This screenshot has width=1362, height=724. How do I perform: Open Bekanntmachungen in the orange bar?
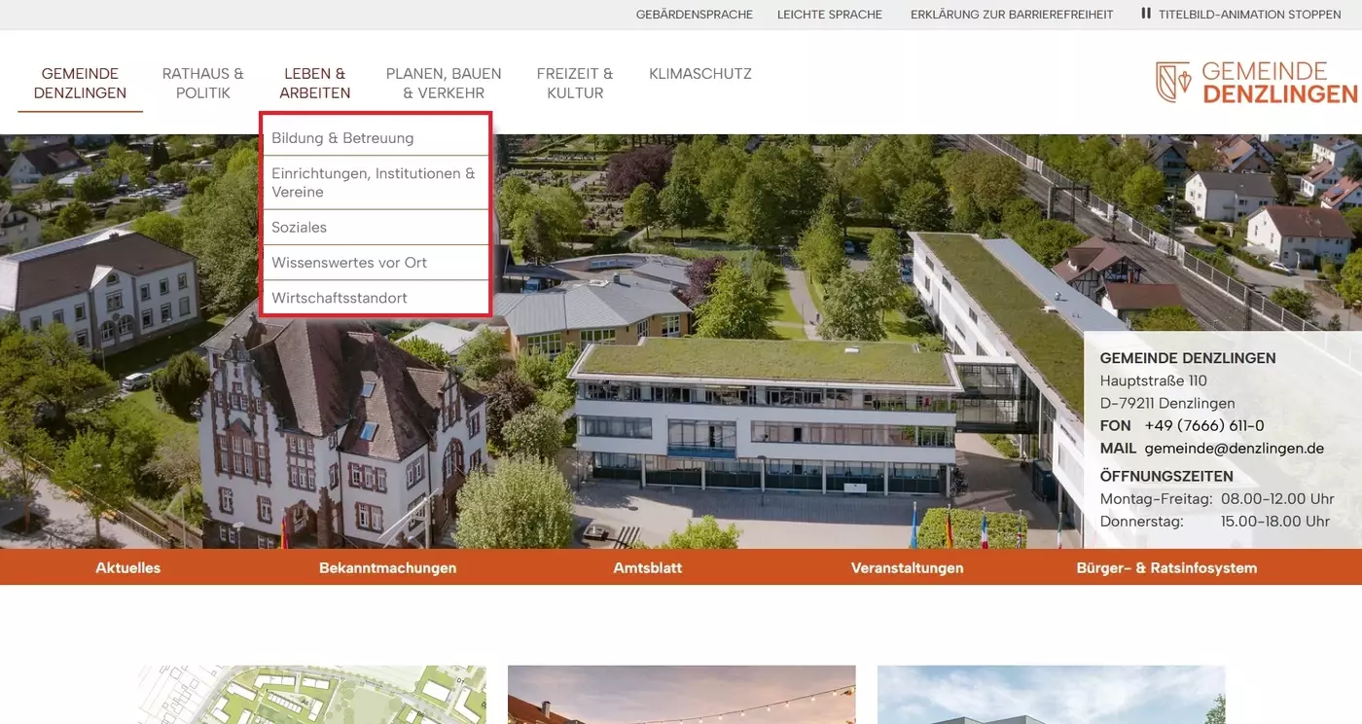point(388,567)
